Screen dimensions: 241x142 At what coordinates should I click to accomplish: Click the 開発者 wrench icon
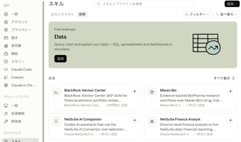(6, 121)
